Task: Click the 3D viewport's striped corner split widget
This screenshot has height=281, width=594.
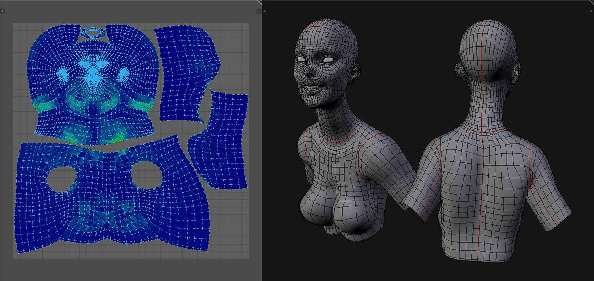Action: [591, 2]
